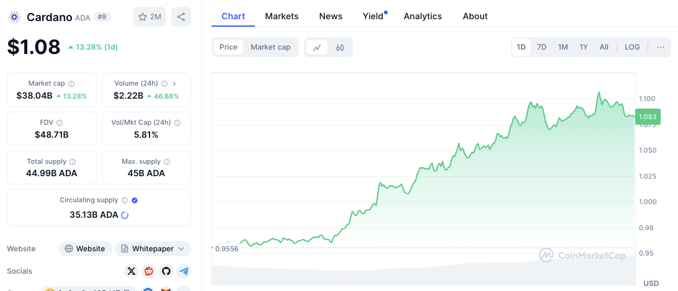The image size is (678, 291).
Task: Open the Cardano Website link
Action: [x=86, y=249]
